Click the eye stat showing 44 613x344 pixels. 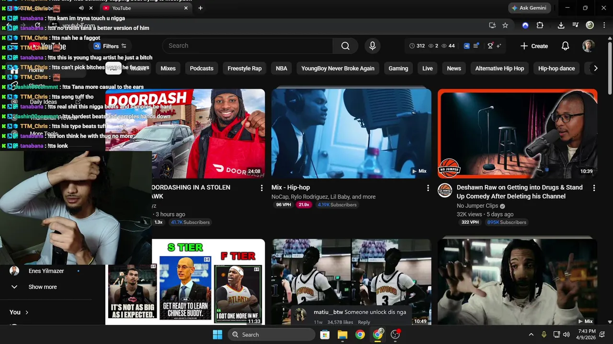point(448,46)
